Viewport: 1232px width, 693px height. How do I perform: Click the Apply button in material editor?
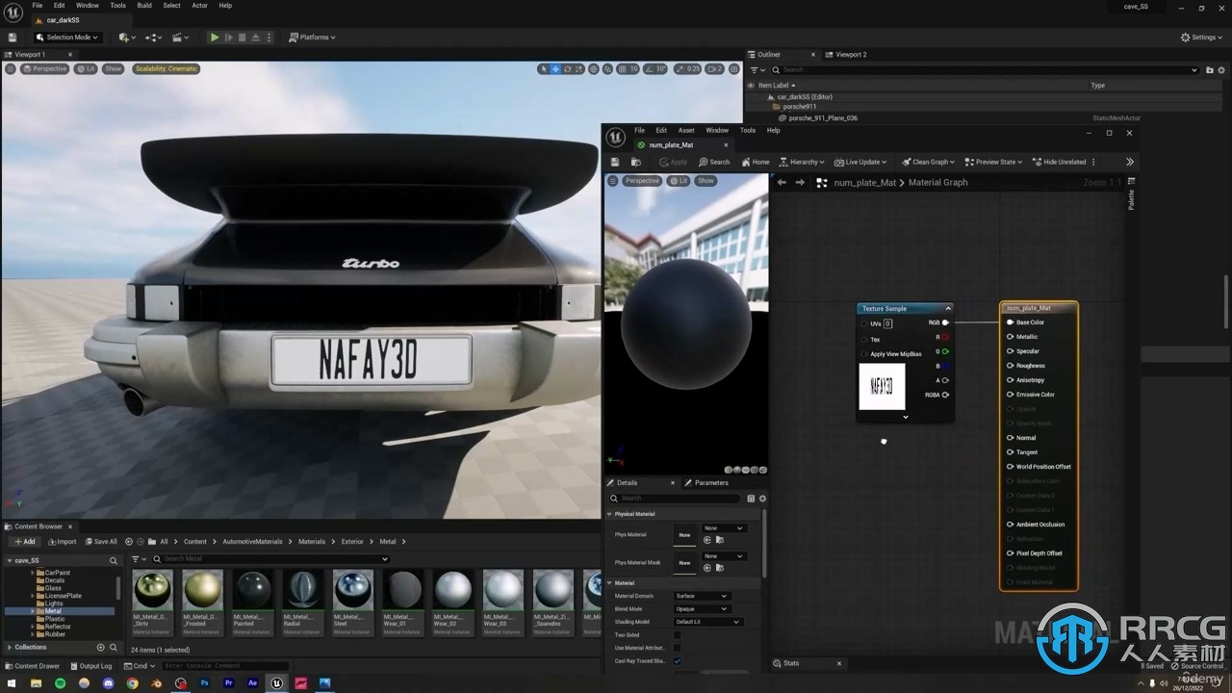coord(673,162)
